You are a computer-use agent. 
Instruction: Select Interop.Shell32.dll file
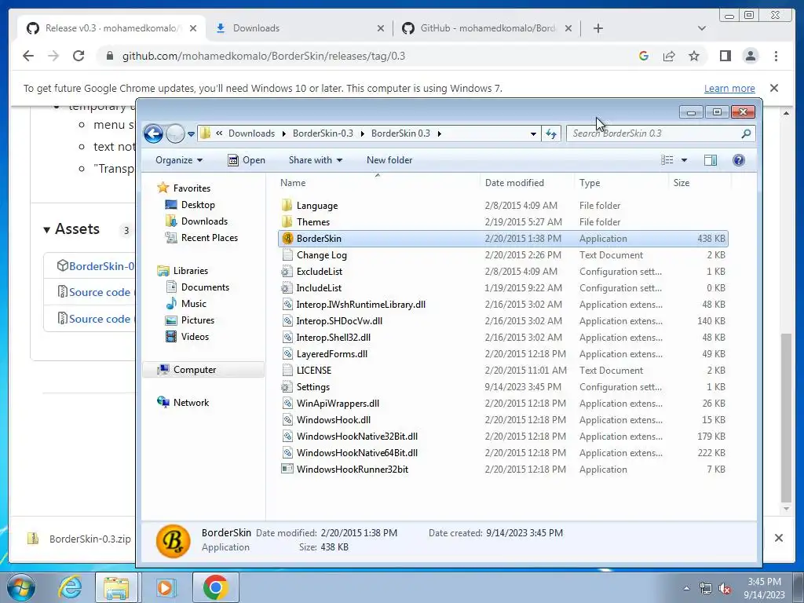tap(333, 338)
